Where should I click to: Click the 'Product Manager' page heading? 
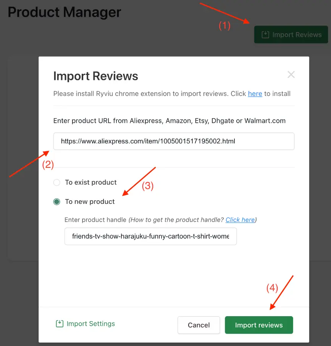[x=65, y=12]
